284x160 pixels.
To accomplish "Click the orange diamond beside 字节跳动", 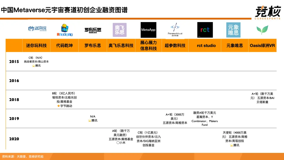I will coord(58,106).
